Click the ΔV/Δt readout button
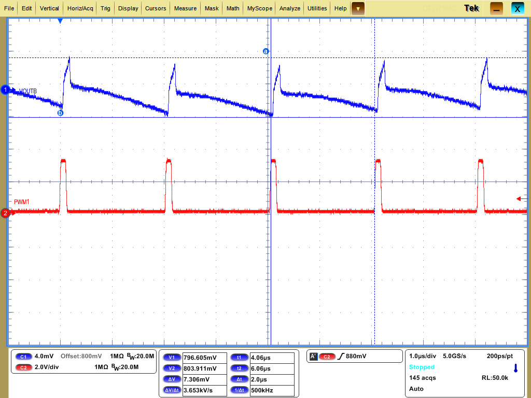Viewport: 531px width, 398px height. (172, 390)
